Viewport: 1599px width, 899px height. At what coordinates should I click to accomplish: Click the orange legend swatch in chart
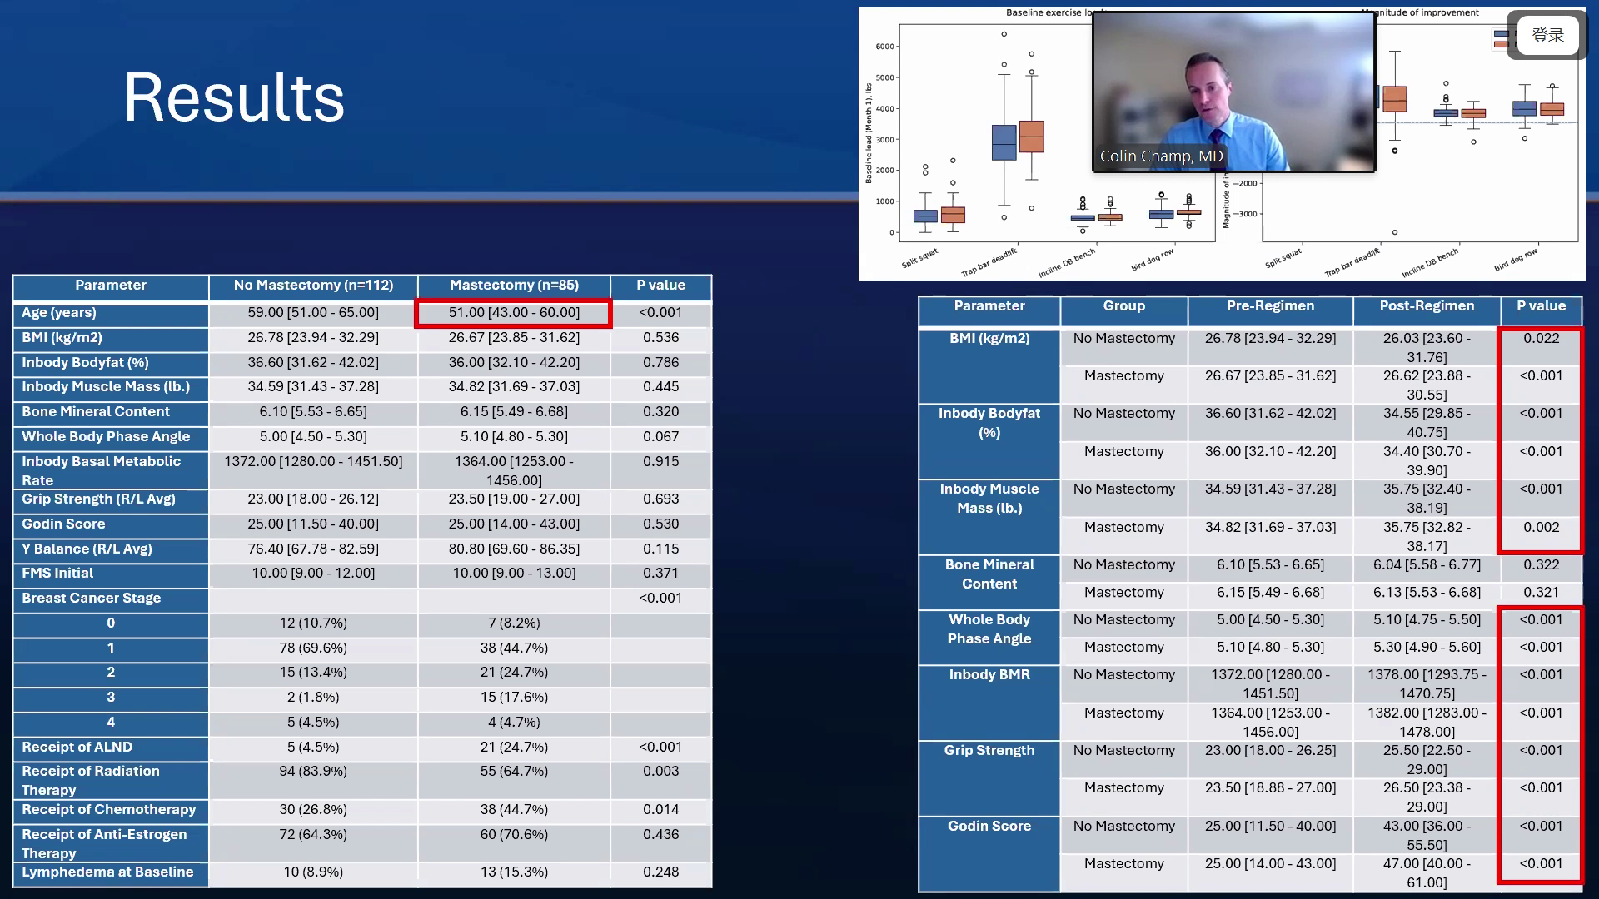pyautogui.click(x=1501, y=44)
